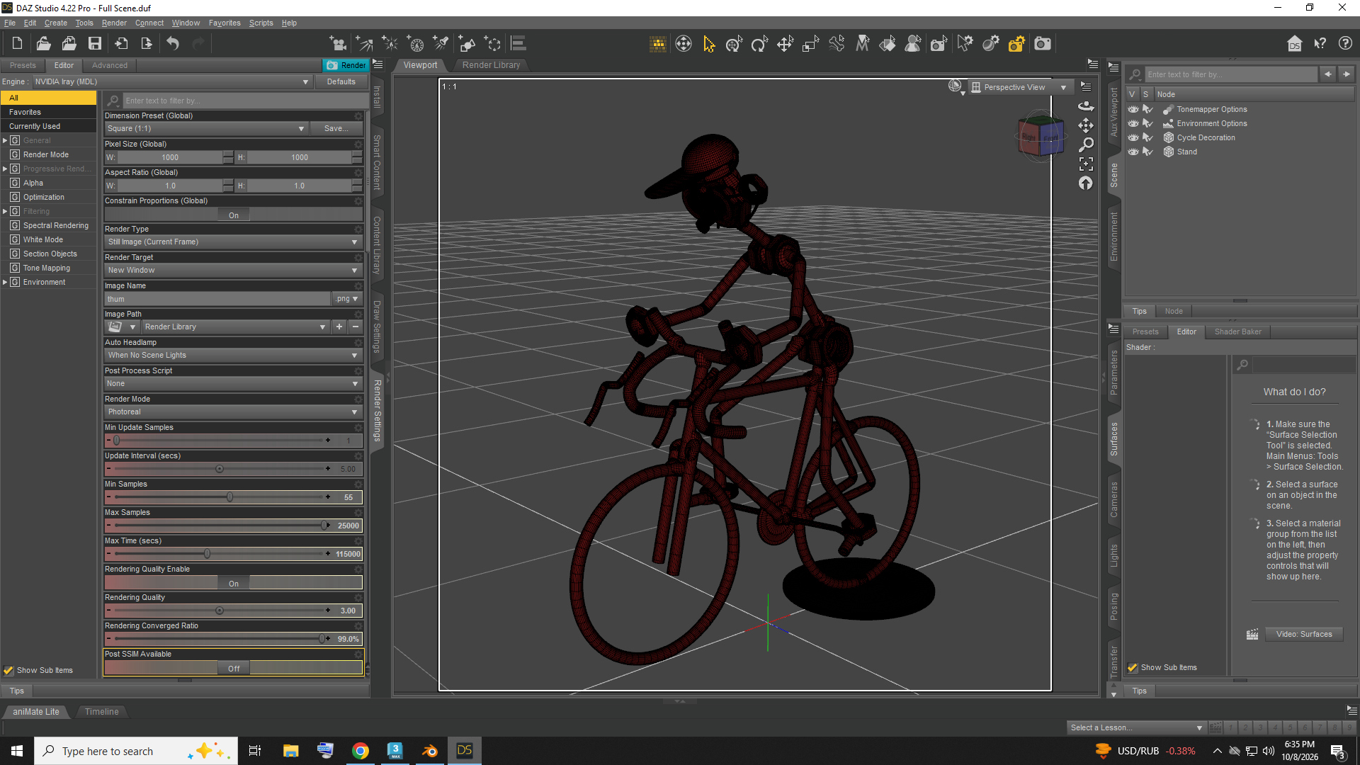Open the Scripts menu
The width and height of the screenshot is (1360, 765).
tap(261, 23)
